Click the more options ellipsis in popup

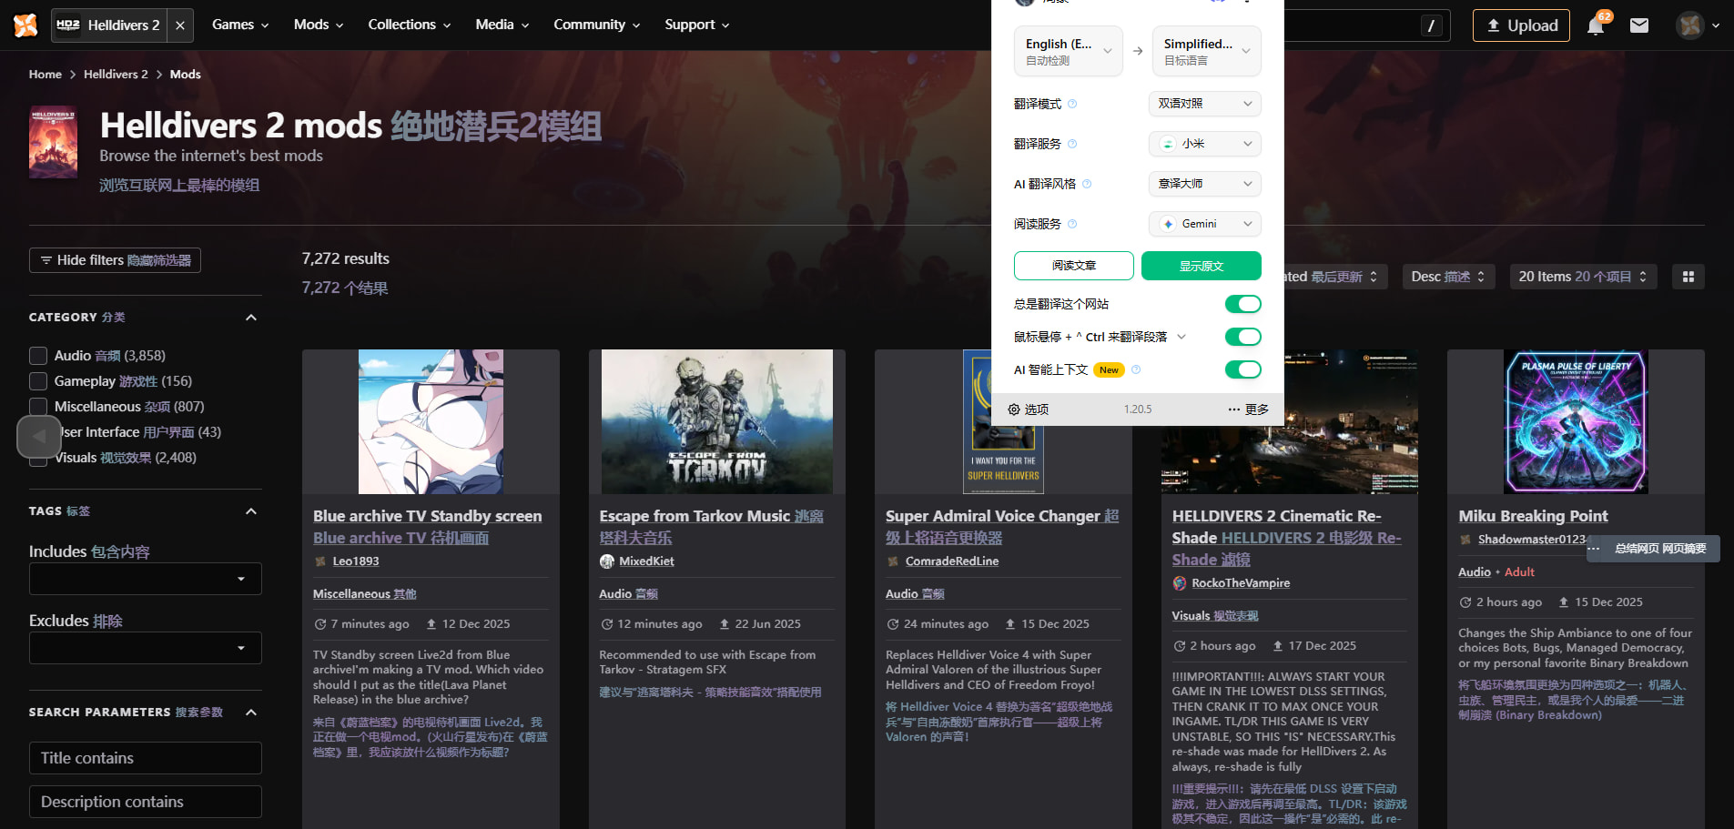(1233, 409)
